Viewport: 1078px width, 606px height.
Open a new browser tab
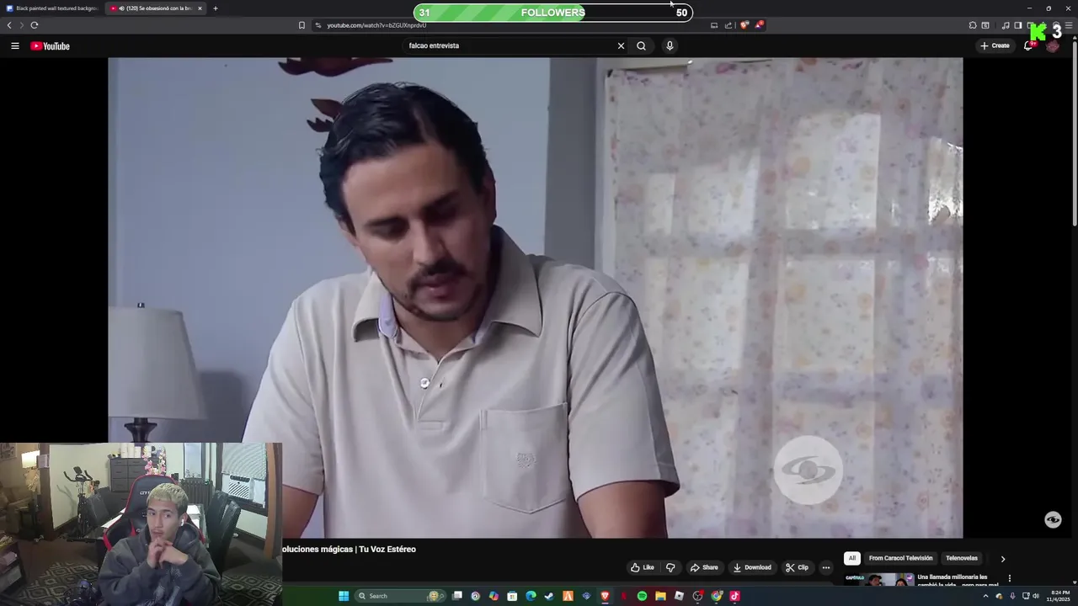[x=215, y=8]
